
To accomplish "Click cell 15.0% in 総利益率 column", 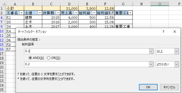I will (106, 22).
